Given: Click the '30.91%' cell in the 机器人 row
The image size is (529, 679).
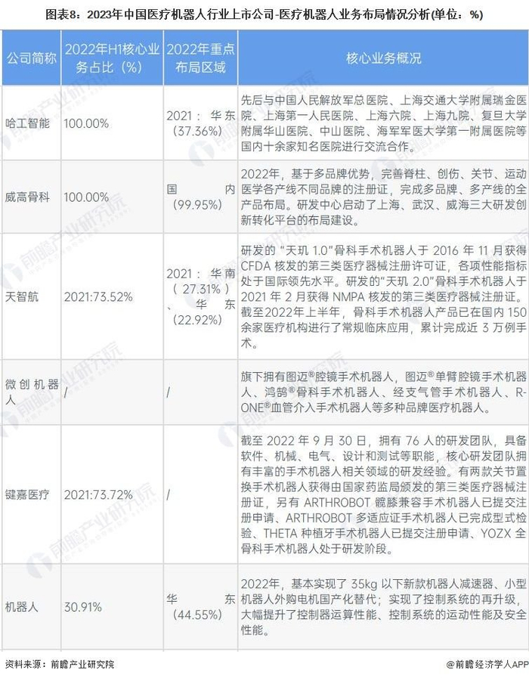Looking at the screenshot, I should point(82,607).
